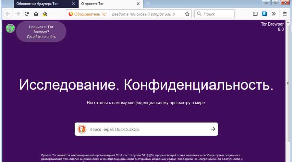Image resolution: width=292 pixels, height=162 pixels.
Task: Click the blue S extension icon
Action: pos(264,14)
